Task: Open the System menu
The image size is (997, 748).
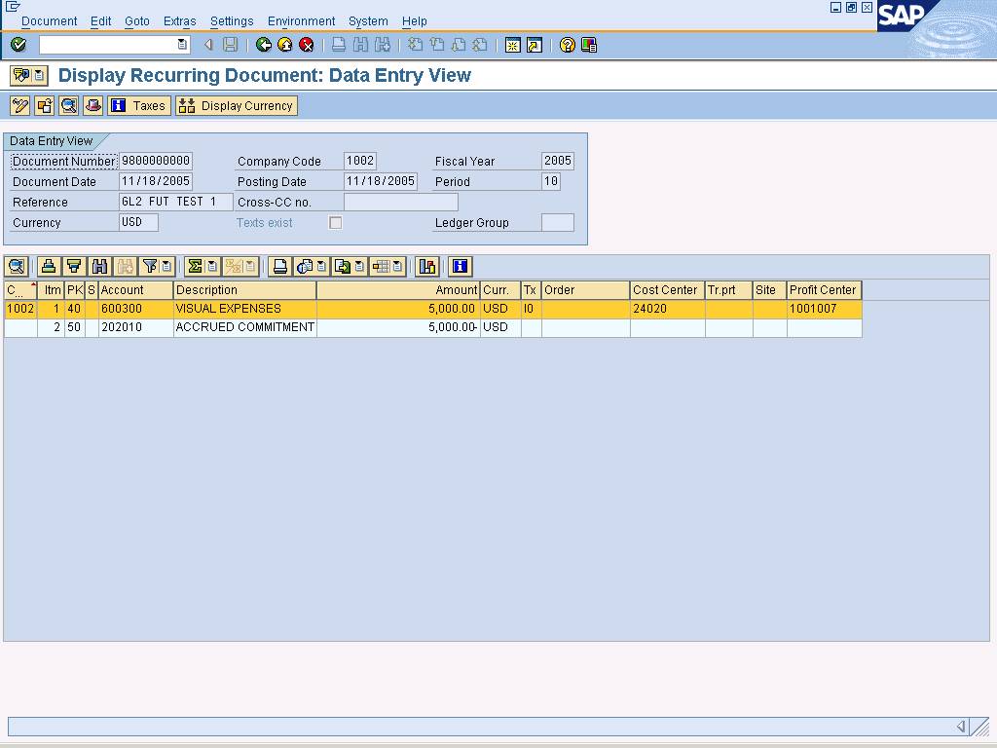Action: [367, 21]
